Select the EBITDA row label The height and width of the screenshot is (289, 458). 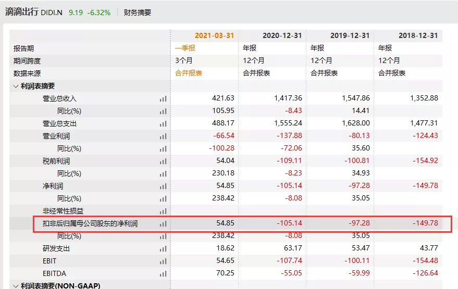55,273
